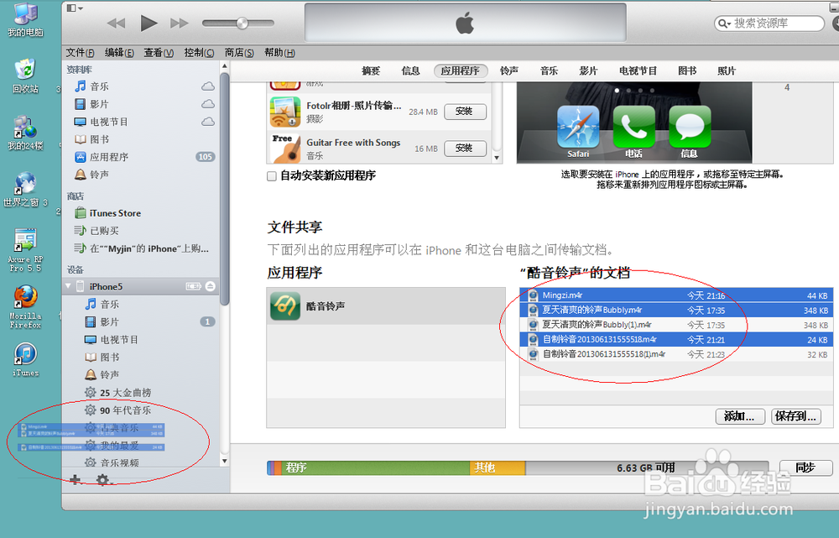Select iPhone5 电视节目 item
The height and width of the screenshot is (538, 839).
coord(141,339)
